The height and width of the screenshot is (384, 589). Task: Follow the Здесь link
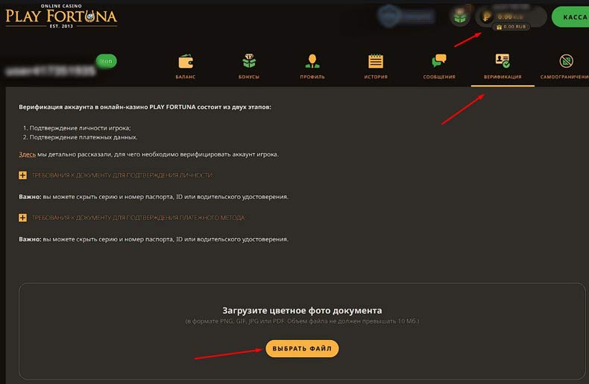(x=27, y=154)
